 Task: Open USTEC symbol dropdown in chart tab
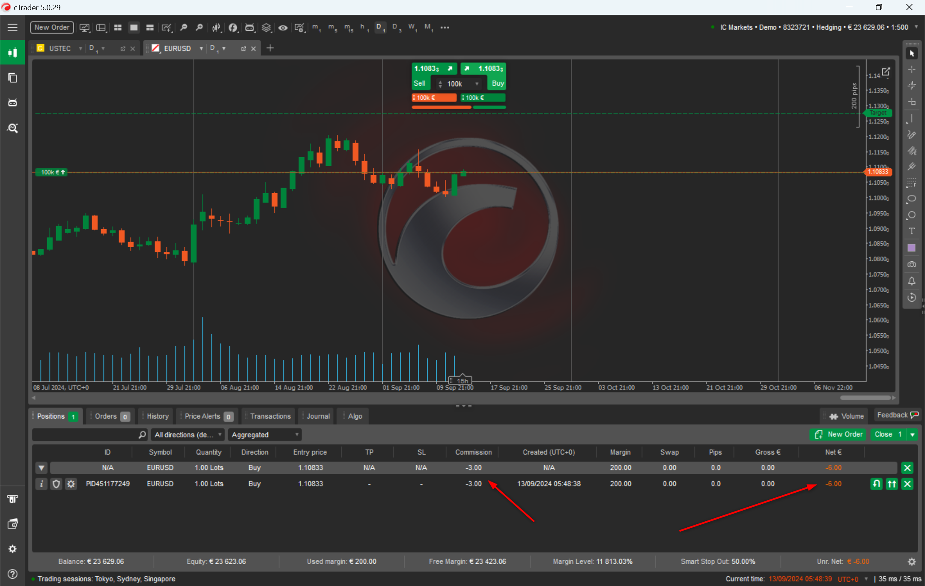click(x=80, y=48)
